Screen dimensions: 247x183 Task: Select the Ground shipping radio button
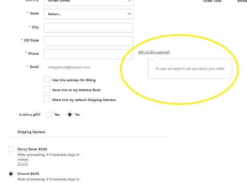[x=11, y=174]
